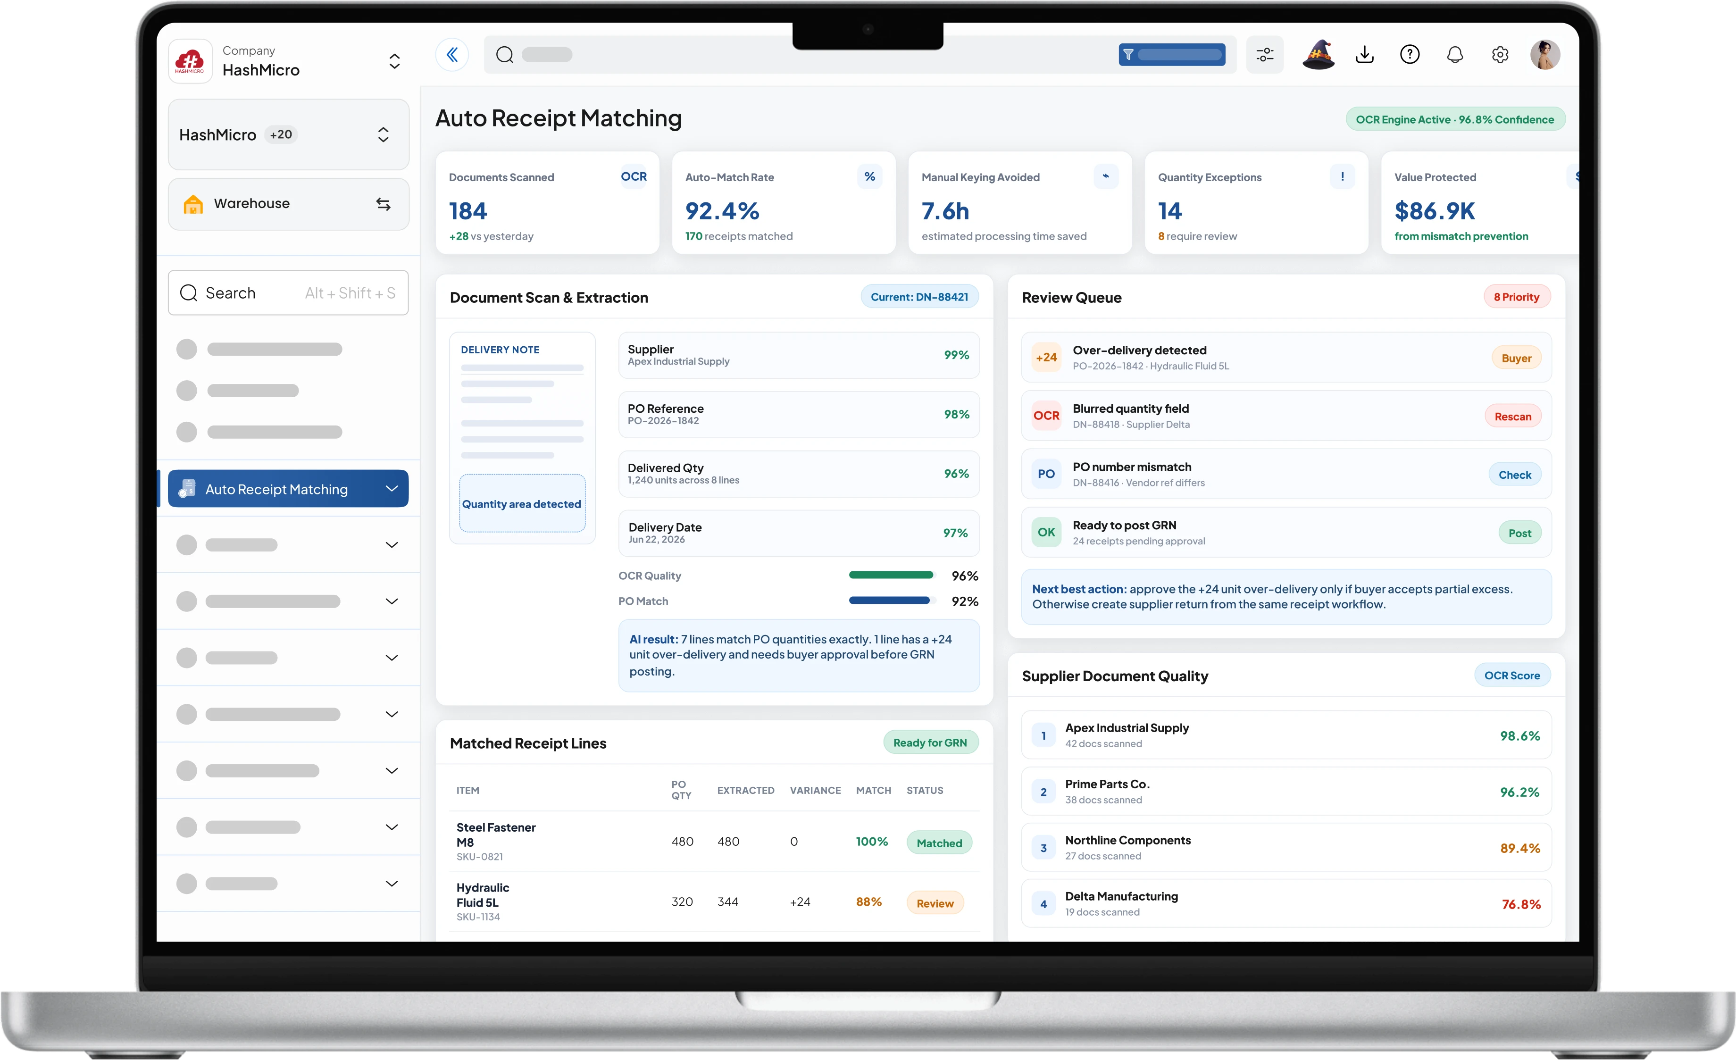Viewport: 1736px width, 1060px height.
Task: Click the Review status on Hydraulic Fluid 5L
Action: (935, 903)
